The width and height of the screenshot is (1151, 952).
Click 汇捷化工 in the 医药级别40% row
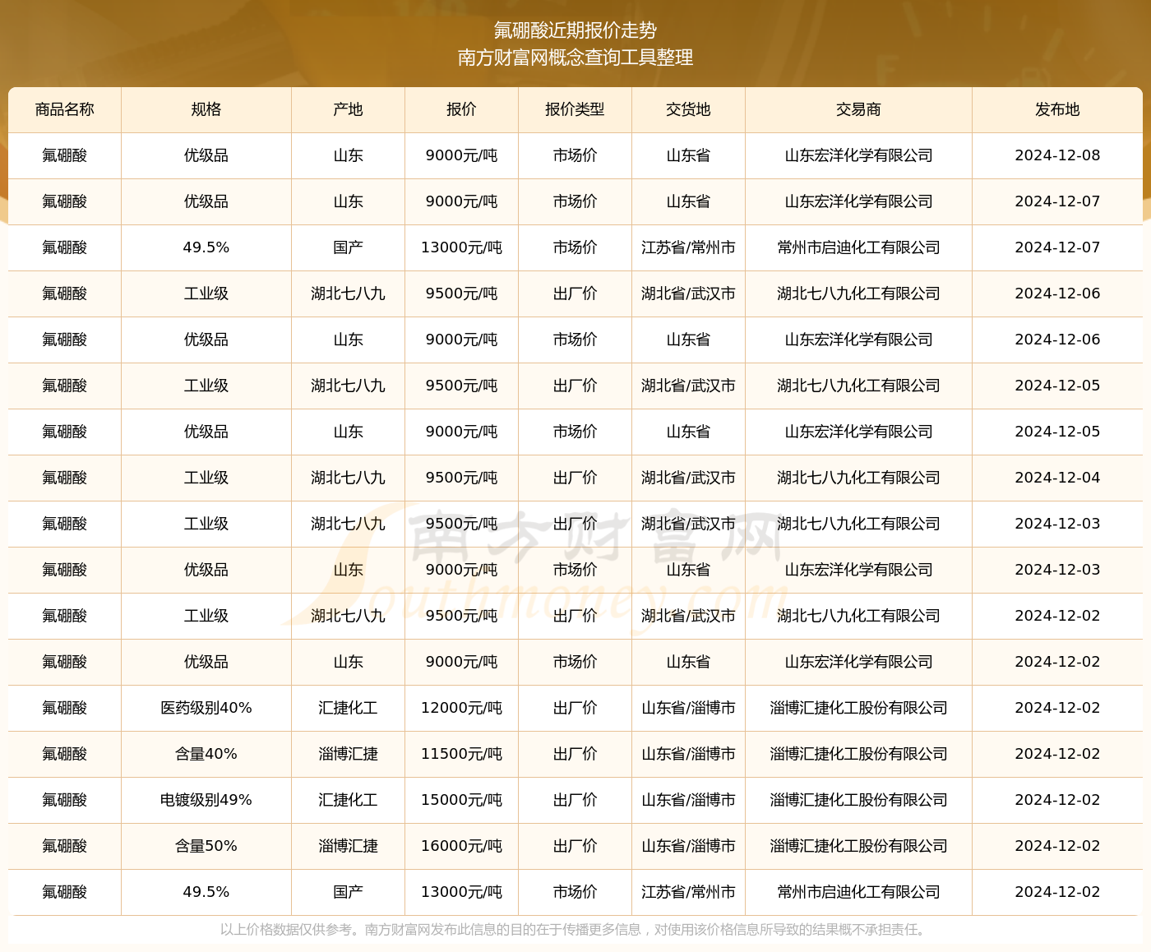tap(348, 708)
